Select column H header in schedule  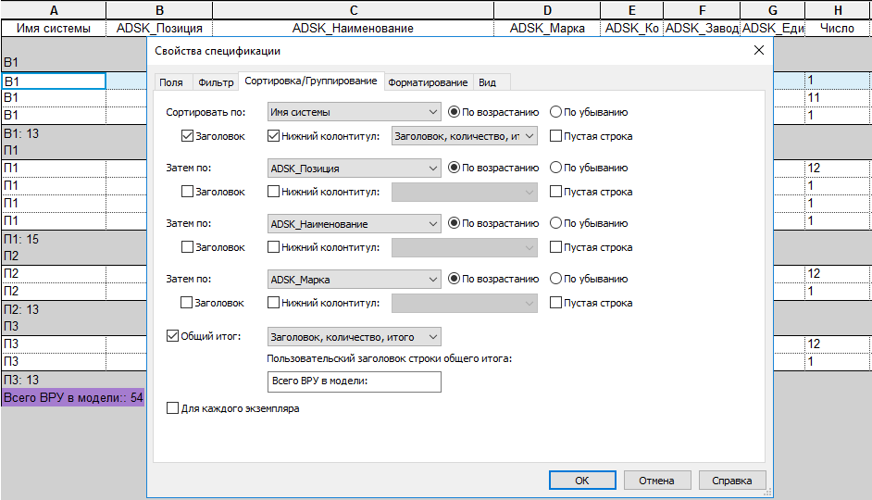click(x=838, y=10)
